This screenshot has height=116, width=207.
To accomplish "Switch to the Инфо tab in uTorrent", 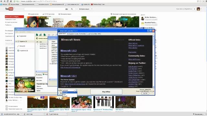I will [x=45, y=74].
